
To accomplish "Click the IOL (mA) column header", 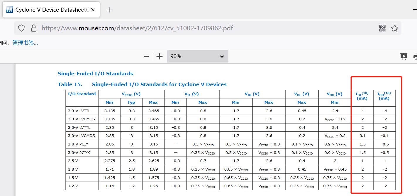I will tap(362, 96).
